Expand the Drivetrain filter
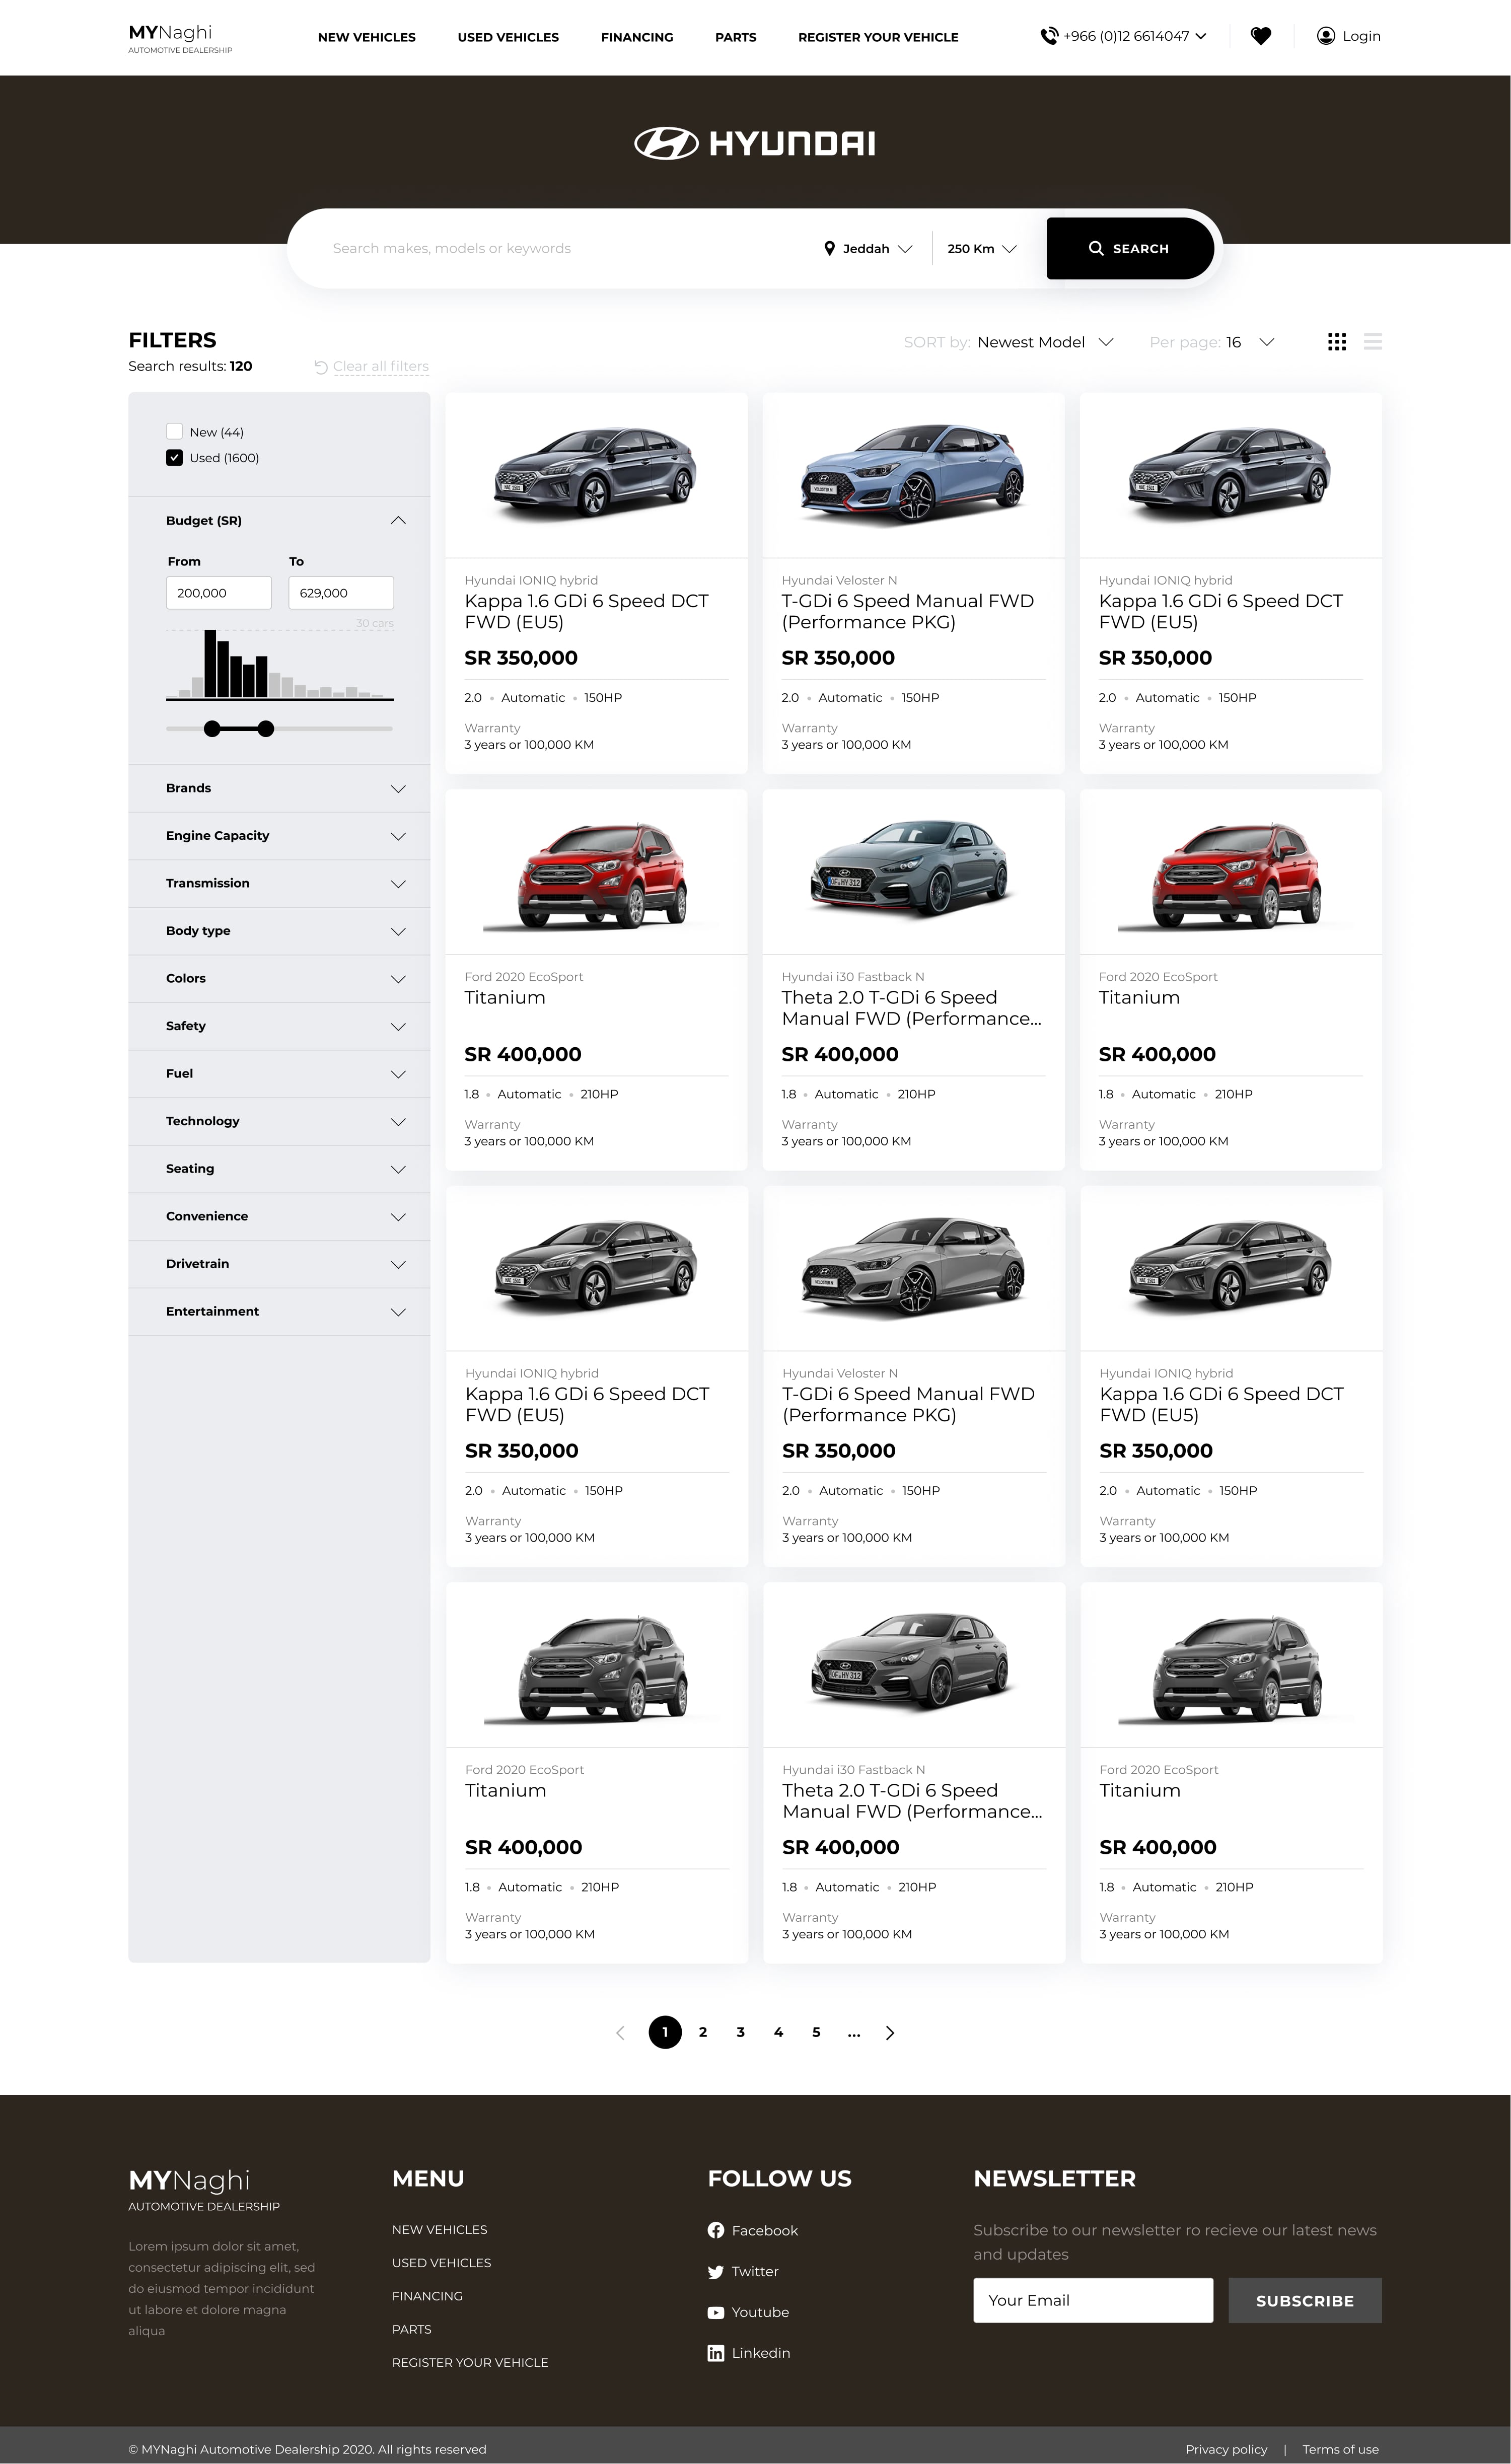This screenshot has width=1511, height=2464. (x=279, y=1264)
